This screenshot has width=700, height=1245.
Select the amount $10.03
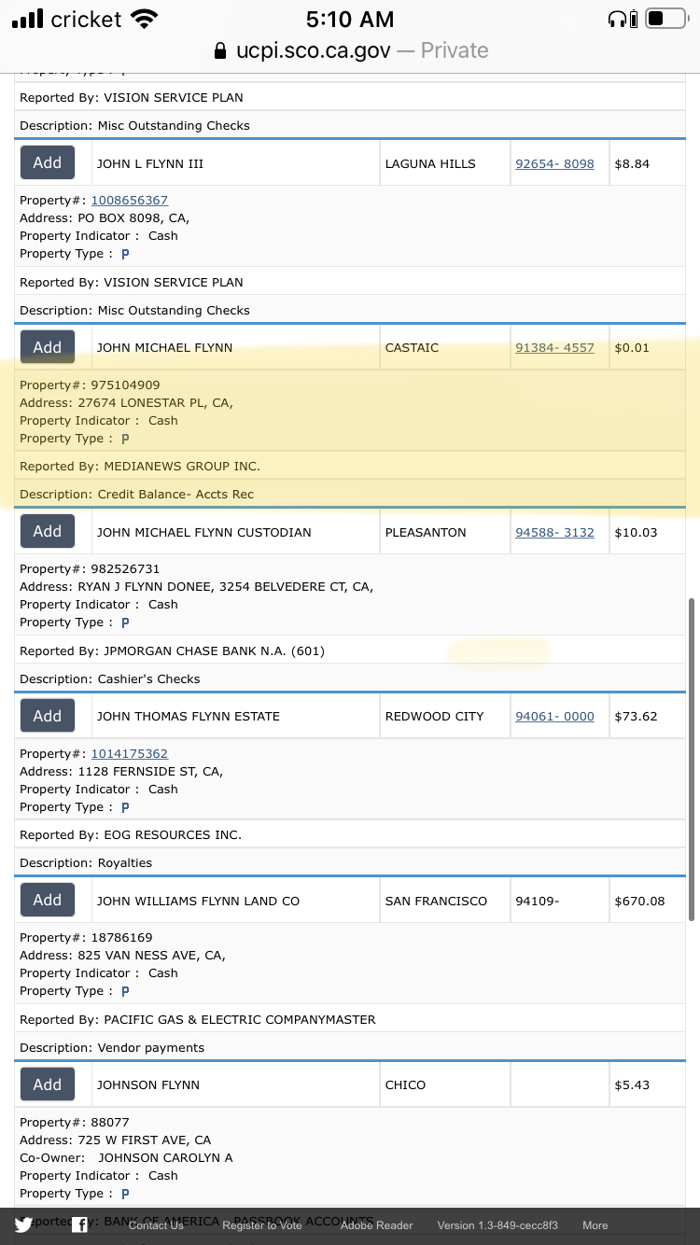[x=636, y=532]
